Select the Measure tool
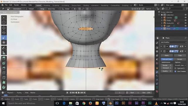The image size is (188, 106). point(4,53)
